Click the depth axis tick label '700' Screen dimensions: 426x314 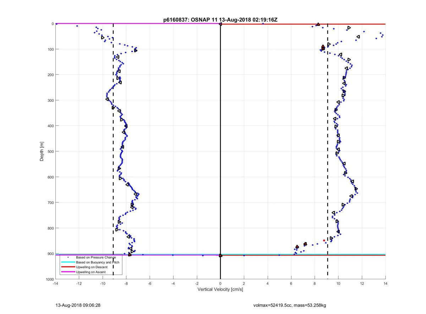point(50,203)
